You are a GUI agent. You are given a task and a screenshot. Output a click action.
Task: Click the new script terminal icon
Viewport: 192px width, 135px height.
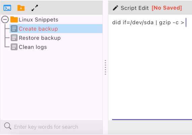tap(7, 8)
